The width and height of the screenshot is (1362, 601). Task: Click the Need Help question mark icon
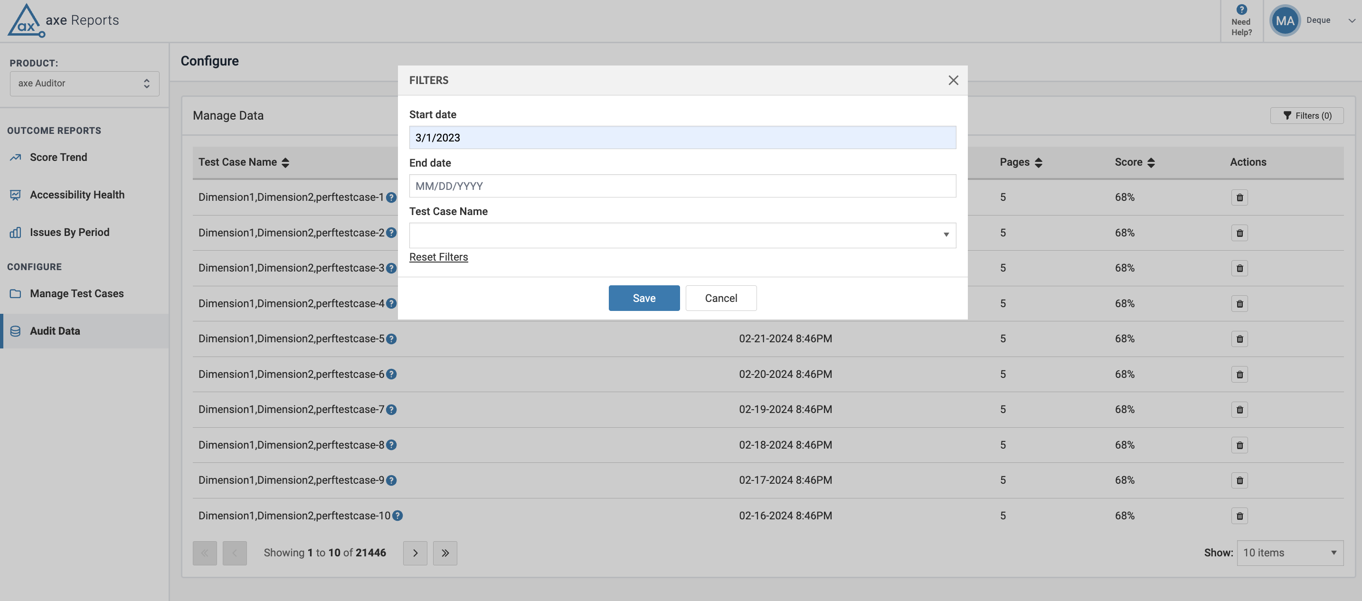pyautogui.click(x=1241, y=9)
